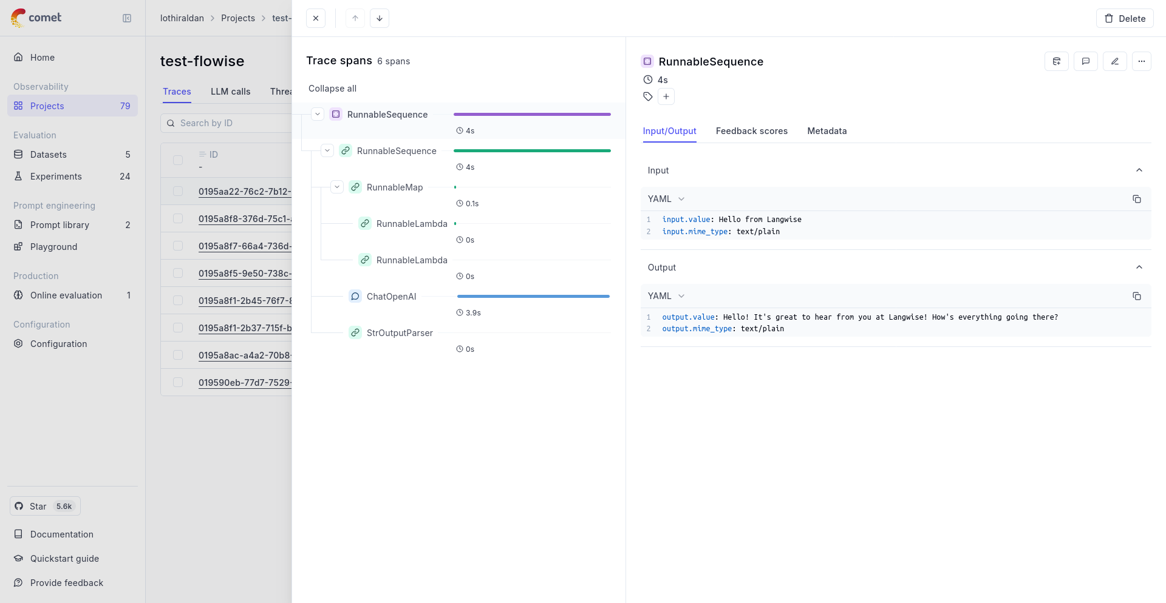Add span to a dataset via database icon
Screen dimensions: 1166x603
[x=1057, y=61]
